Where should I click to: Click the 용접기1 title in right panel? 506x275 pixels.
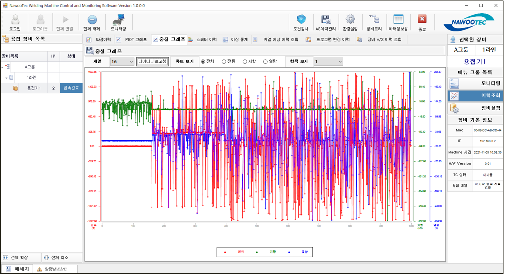point(474,61)
